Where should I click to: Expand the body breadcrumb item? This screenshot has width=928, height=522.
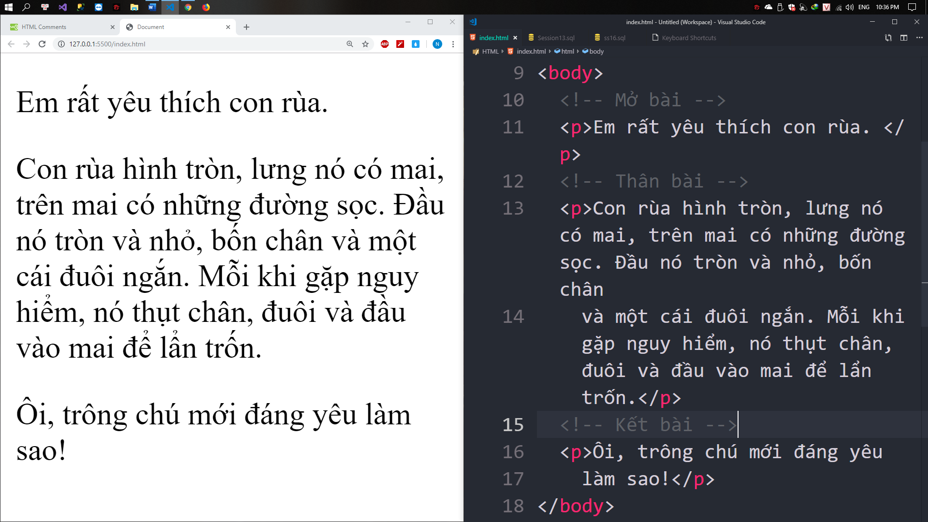(x=596, y=51)
